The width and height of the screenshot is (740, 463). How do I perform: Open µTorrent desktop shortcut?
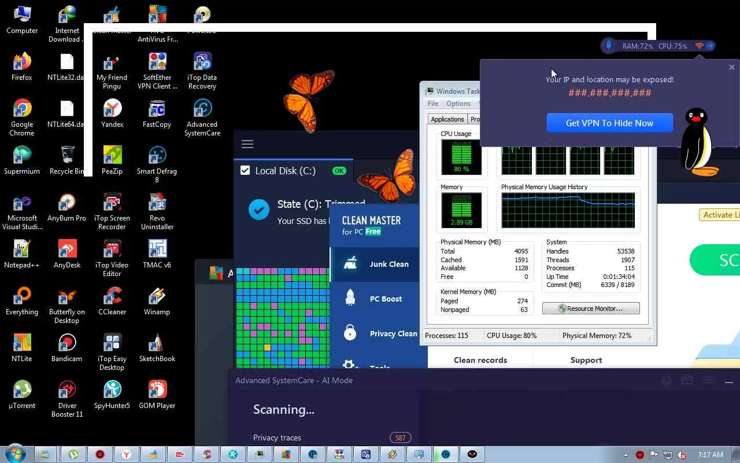pyautogui.click(x=22, y=395)
